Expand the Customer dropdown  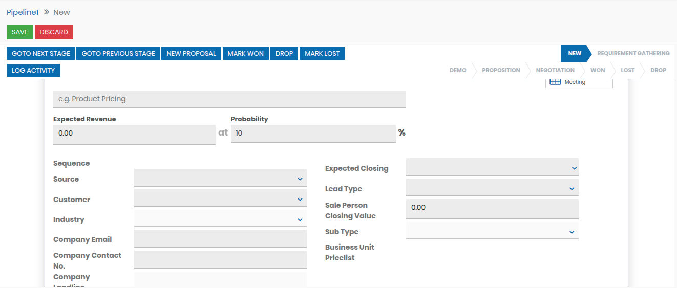220,199
